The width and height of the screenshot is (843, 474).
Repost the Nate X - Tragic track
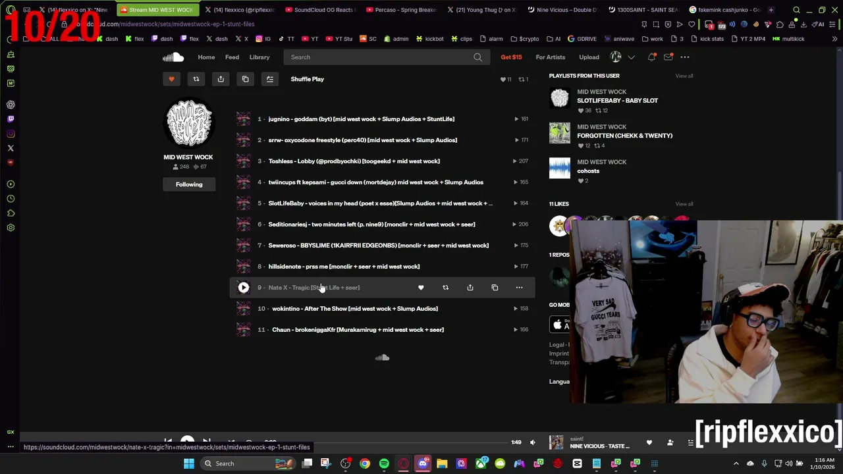445,288
